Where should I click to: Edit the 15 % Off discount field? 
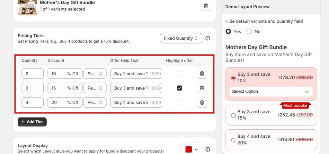(x=65, y=88)
